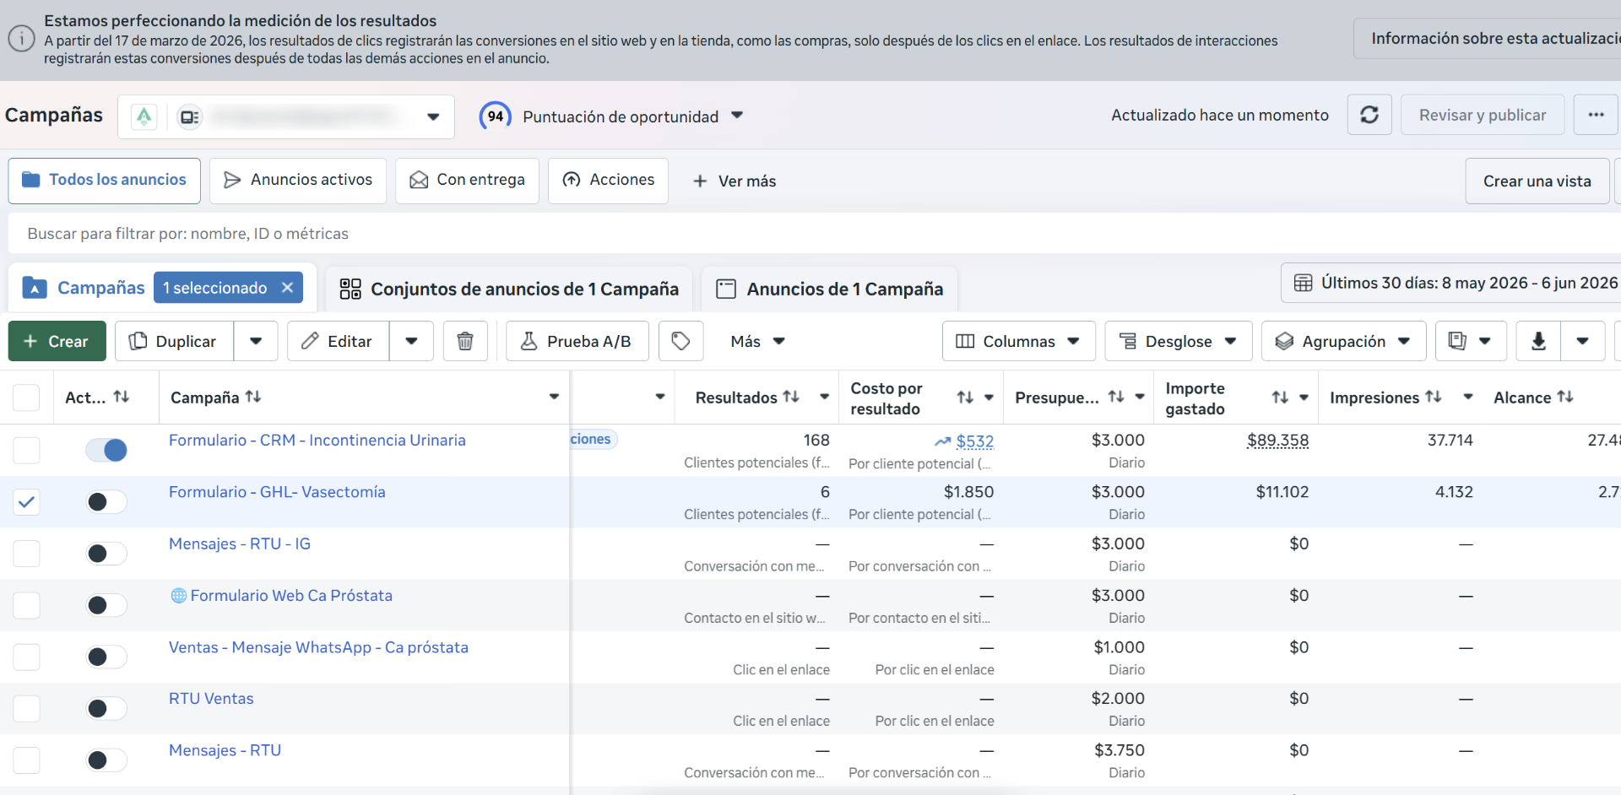Open Formulario - CRM - Incontinencia Urinaria campaign link

pos(317,441)
